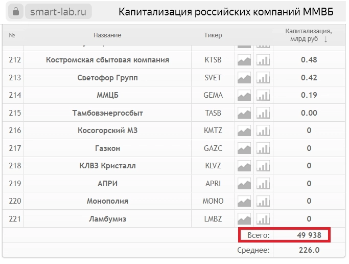Open the bar chart icon for Косогорский МЗ
The image size is (349, 264).
click(x=263, y=130)
